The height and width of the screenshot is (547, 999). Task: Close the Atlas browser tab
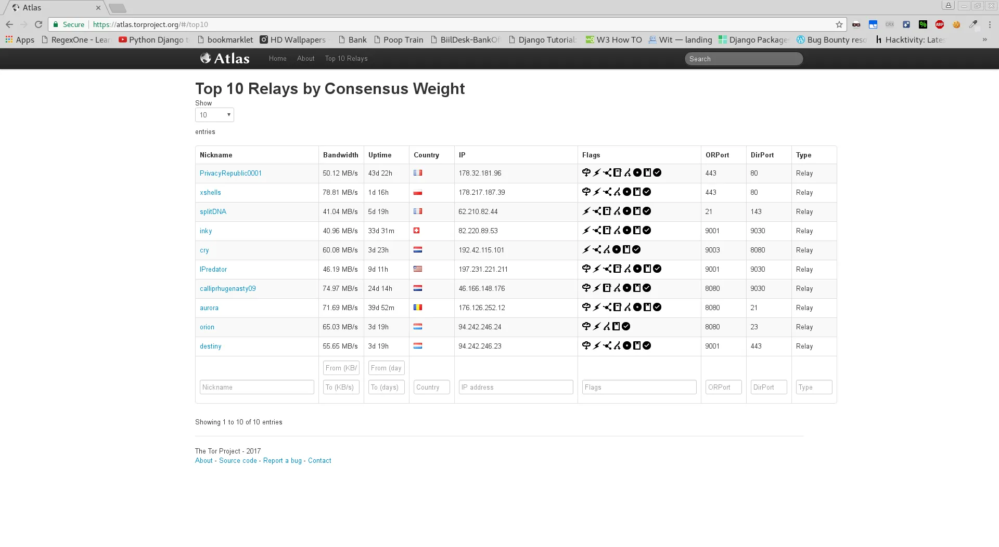click(x=98, y=8)
